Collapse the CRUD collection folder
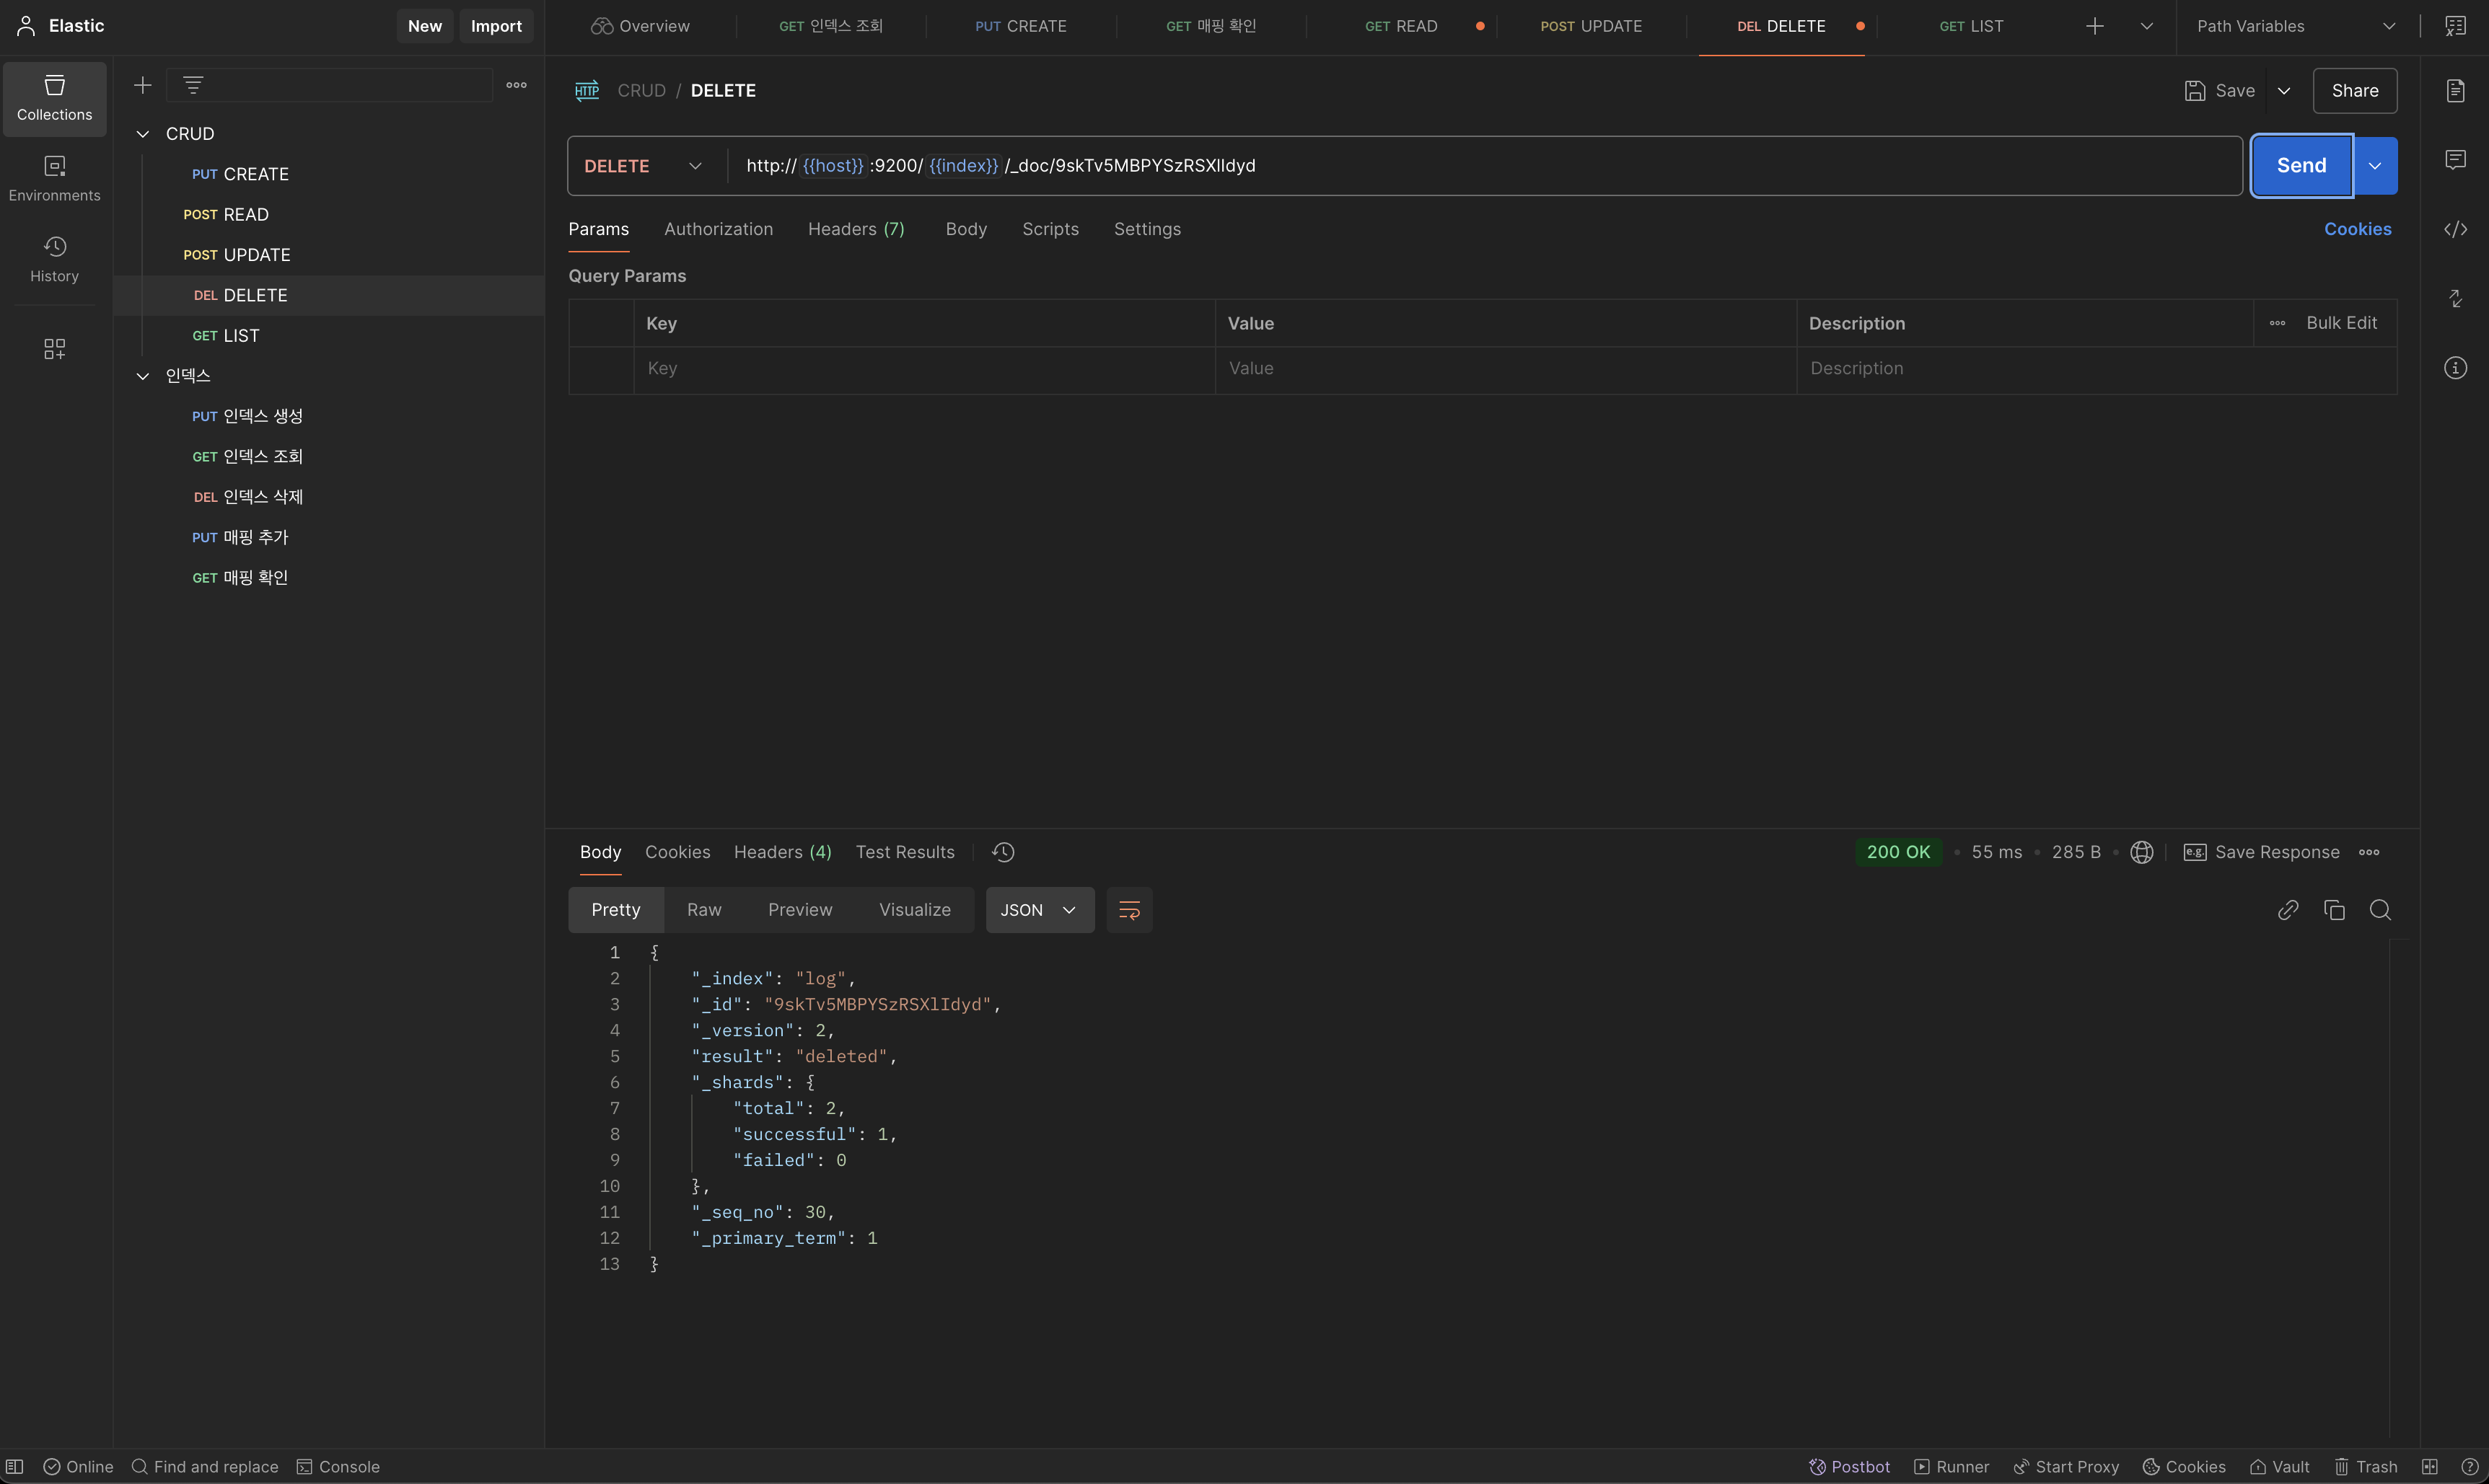The height and width of the screenshot is (1484, 2489). [143, 134]
